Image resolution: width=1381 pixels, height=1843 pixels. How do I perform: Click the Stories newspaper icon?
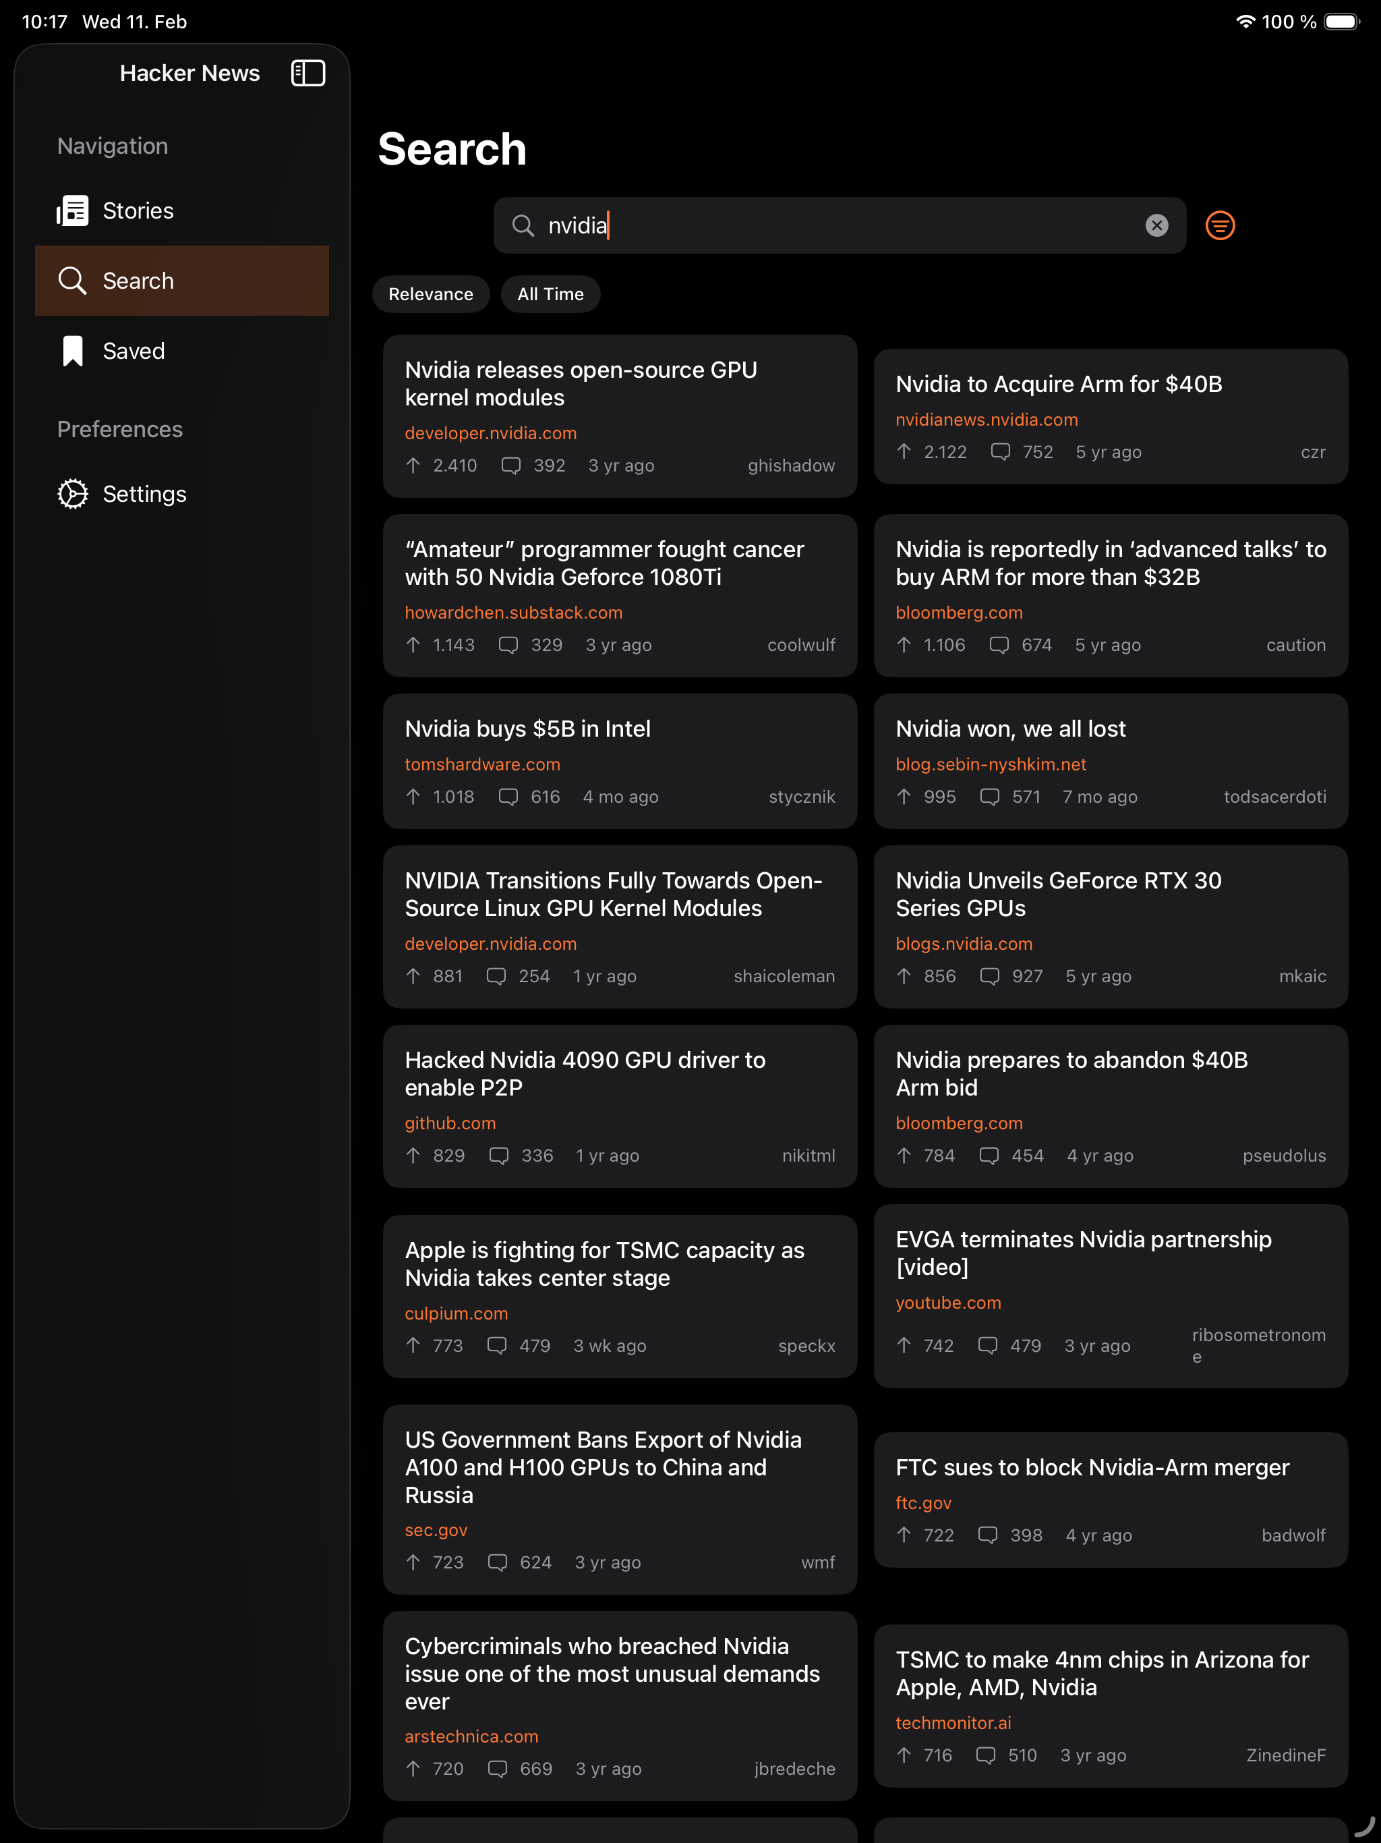point(72,210)
